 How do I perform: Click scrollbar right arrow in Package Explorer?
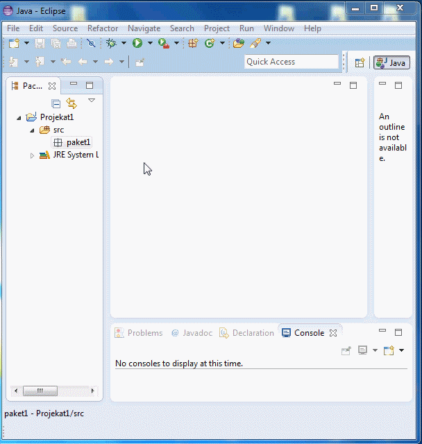coord(92,391)
